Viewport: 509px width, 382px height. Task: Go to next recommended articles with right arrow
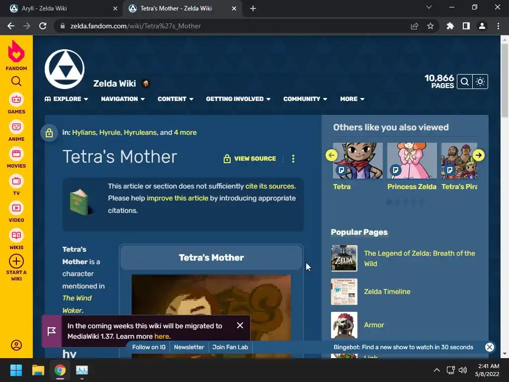[x=479, y=155]
